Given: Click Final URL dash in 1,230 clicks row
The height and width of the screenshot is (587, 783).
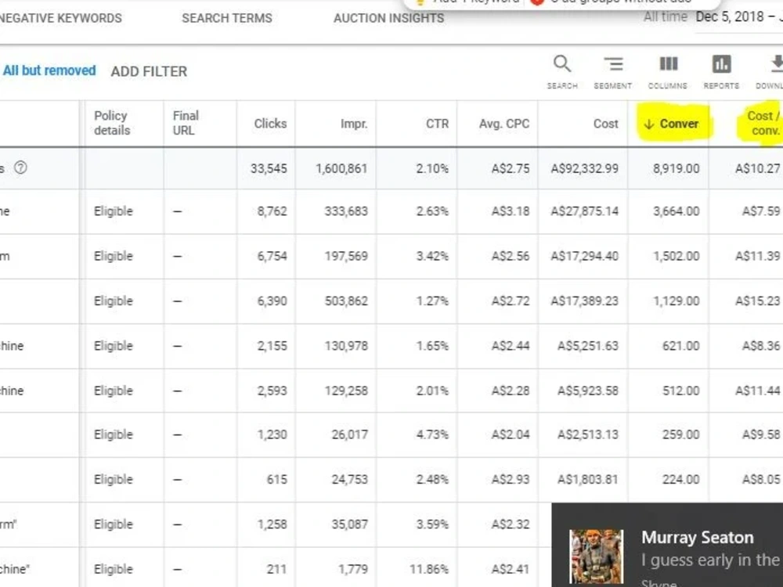Looking at the screenshot, I should coord(177,434).
